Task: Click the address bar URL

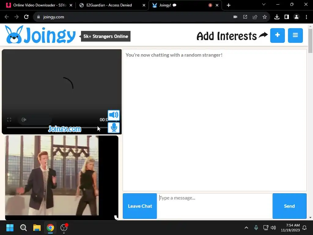Action: click(53, 17)
